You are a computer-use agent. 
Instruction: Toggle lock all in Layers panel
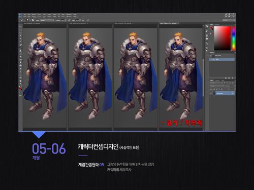click(x=221, y=89)
